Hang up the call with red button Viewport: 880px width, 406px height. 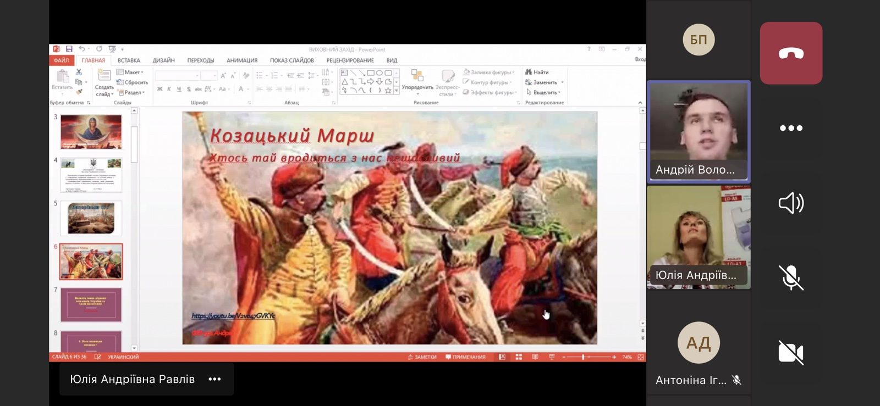791,53
